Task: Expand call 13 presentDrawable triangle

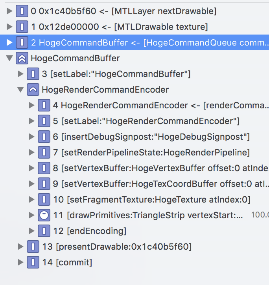Action: [20, 247]
